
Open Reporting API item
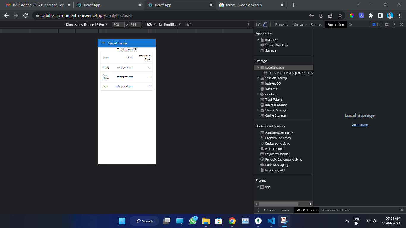pyautogui.click(x=275, y=170)
